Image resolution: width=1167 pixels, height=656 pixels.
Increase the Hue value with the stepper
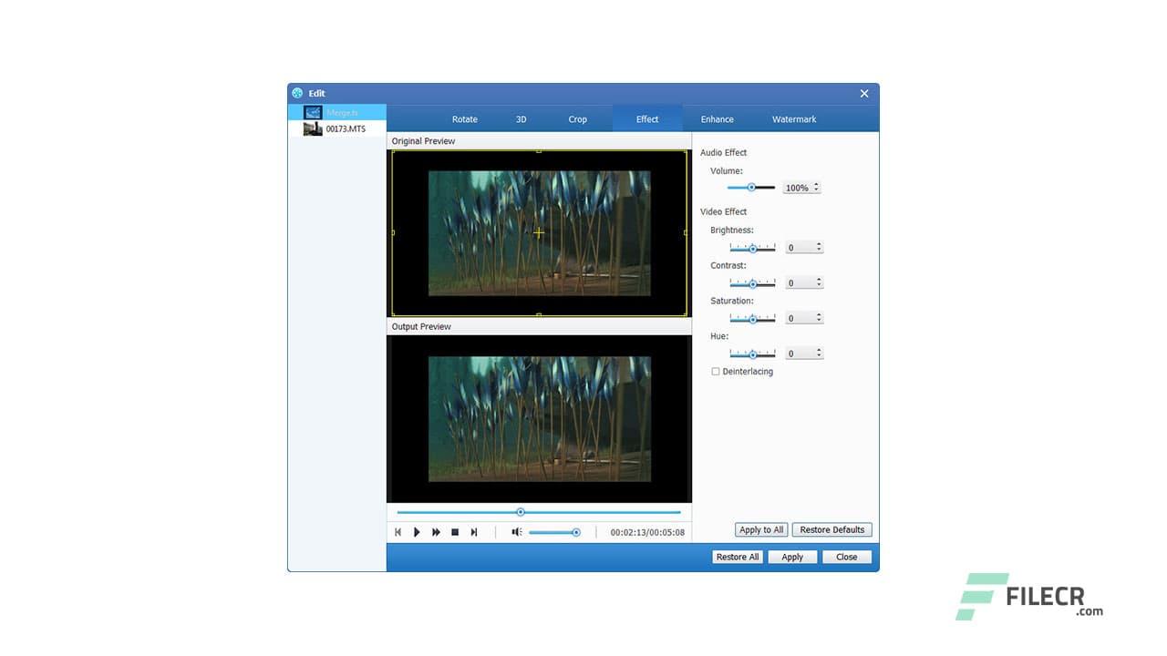coord(817,350)
